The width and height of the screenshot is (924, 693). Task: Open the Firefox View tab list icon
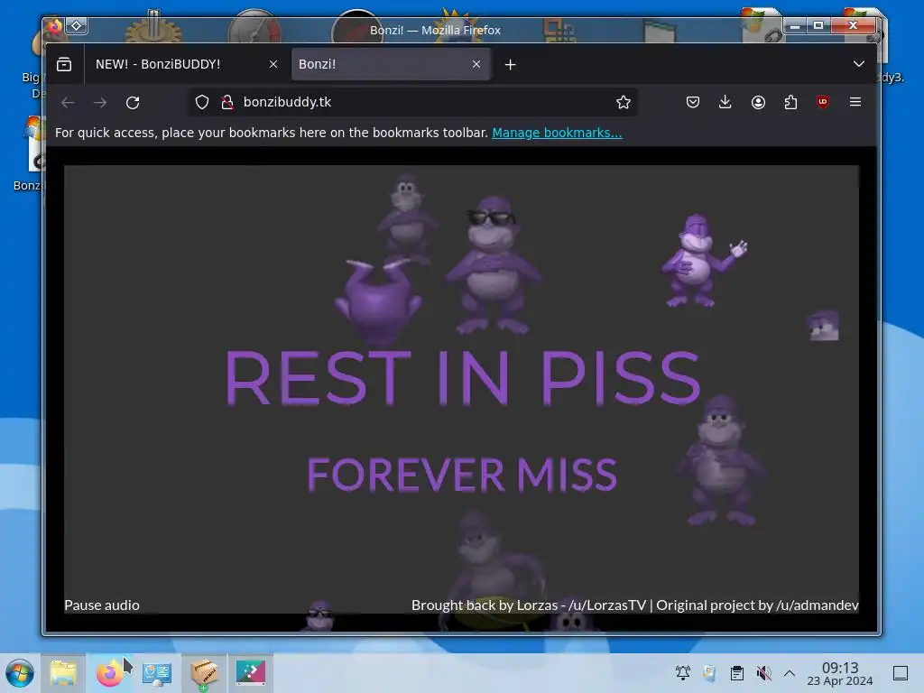[64, 64]
